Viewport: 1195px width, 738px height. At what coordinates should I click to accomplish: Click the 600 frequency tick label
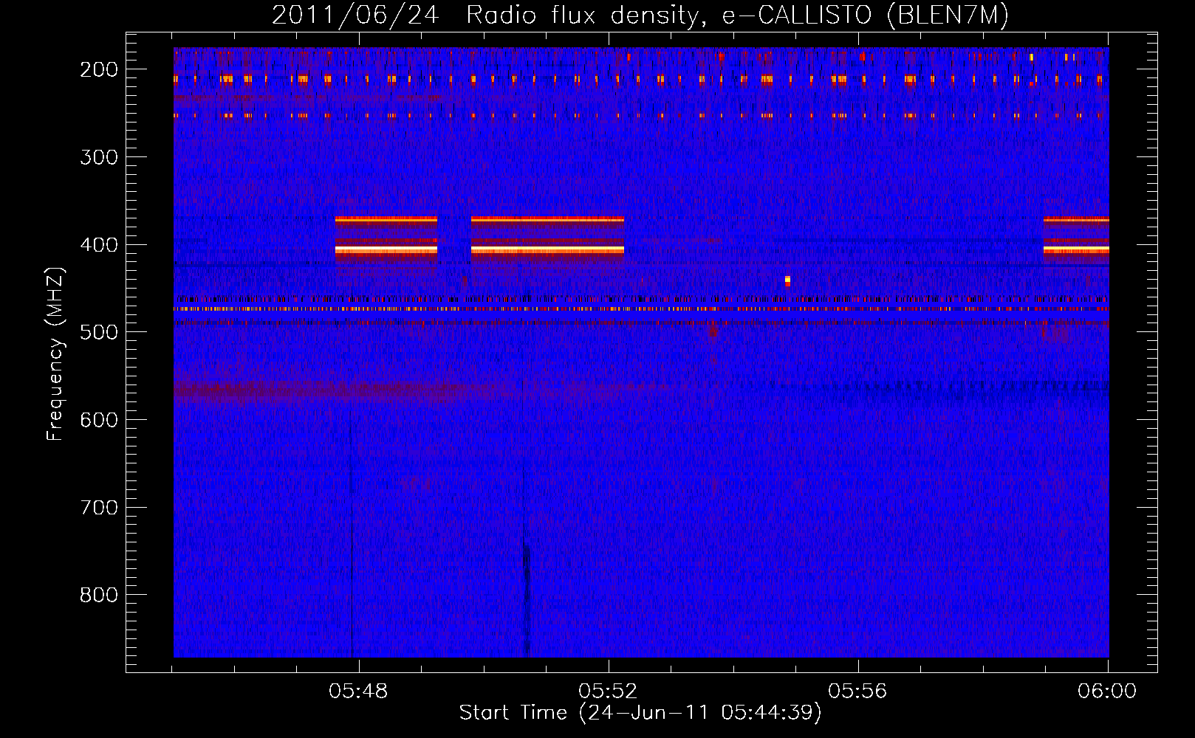[99, 420]
